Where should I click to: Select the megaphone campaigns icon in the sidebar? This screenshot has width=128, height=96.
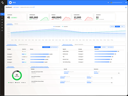pyautogui.click(x=2, y=20)
